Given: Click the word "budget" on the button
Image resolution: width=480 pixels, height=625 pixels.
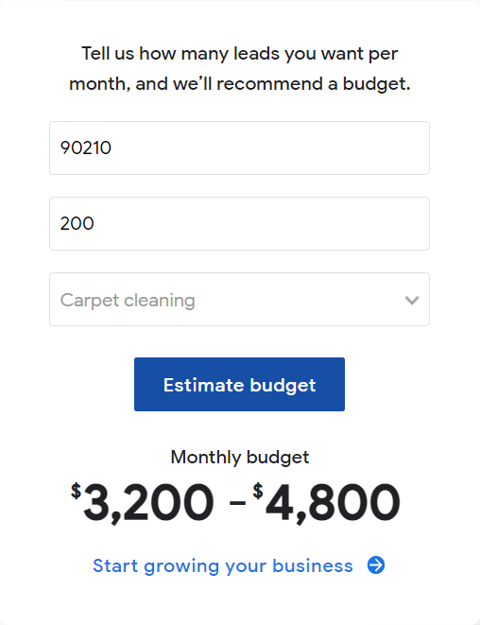Looking at the screenshot, I should (283, 386).
